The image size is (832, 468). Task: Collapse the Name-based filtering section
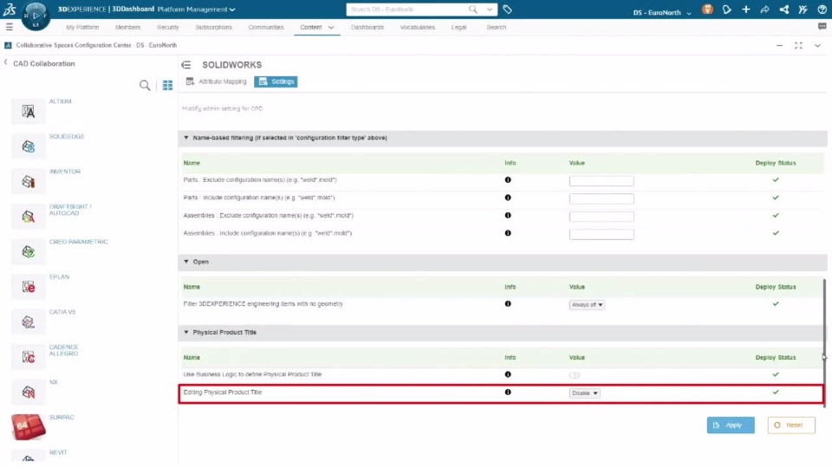point(186,138)
